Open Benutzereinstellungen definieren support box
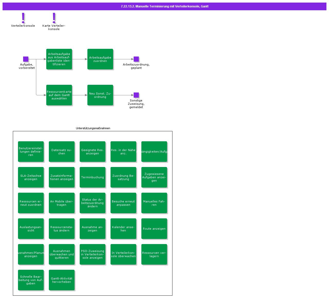 pyautogui.click(x=31, y=152)
